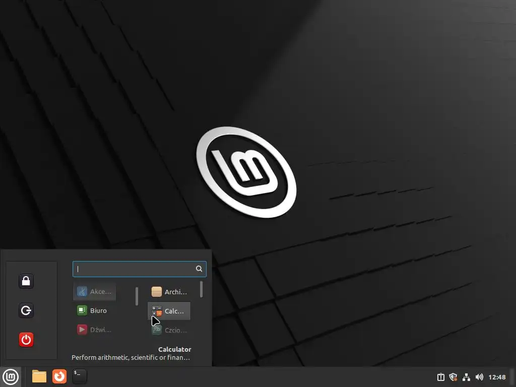Open the Archive Manager app entry
The image size is (516, 387).
169,292
